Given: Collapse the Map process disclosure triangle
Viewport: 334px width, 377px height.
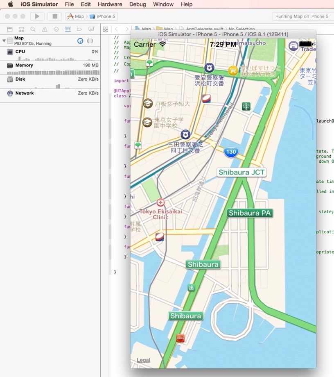Looking at the screenshot, I should (4, 41).
